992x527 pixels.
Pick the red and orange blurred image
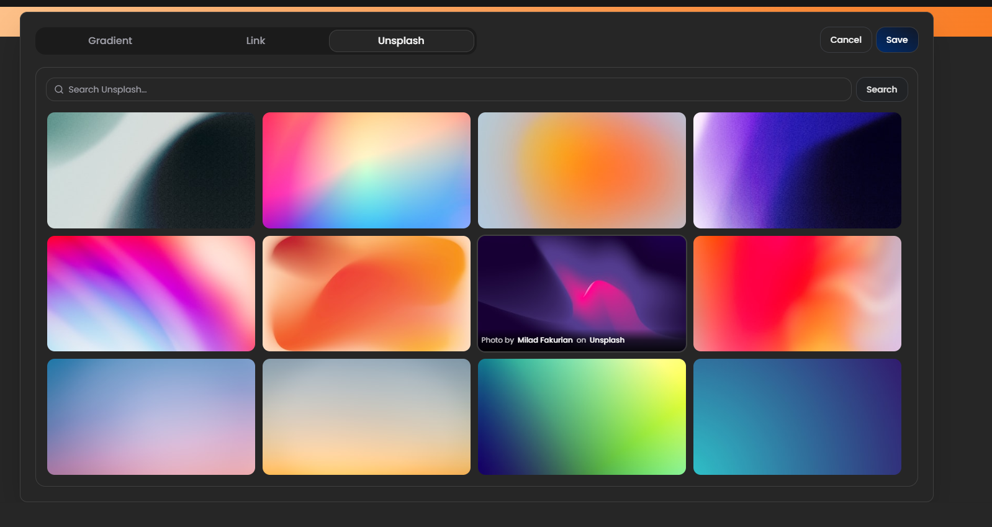click(797, 294)
